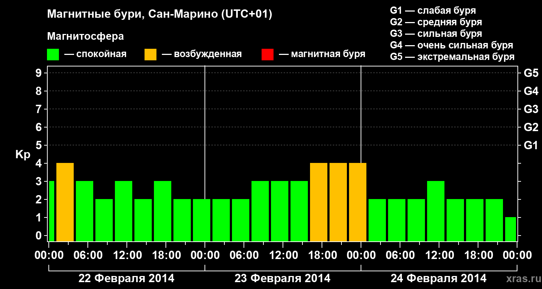542x289 pixels.
Task: Click the '18:00' time label for 24 February
Action: pyautogui.click(x=478, y=255)
